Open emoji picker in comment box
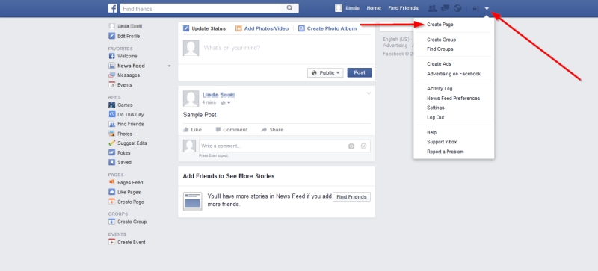This screenshot has height=271, width=598. coord(363,146)
